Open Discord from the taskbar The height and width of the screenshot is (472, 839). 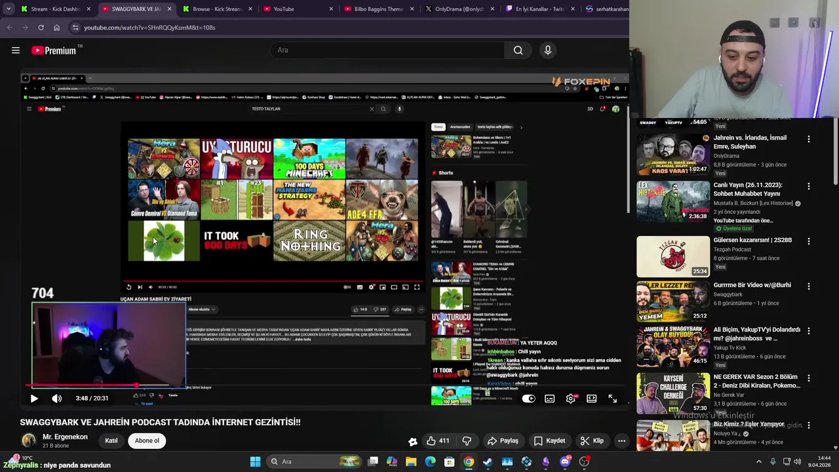click(x=565, y=462)
